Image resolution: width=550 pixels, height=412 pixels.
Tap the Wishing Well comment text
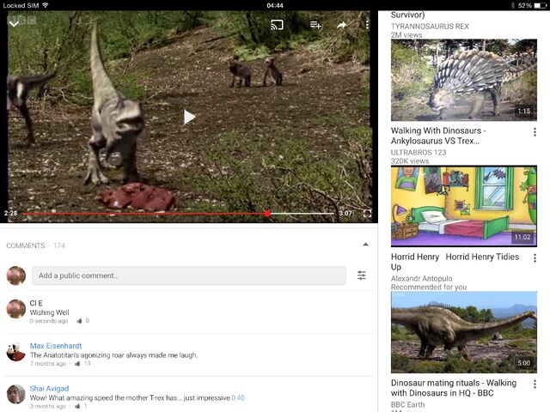[x=50, y=312]
